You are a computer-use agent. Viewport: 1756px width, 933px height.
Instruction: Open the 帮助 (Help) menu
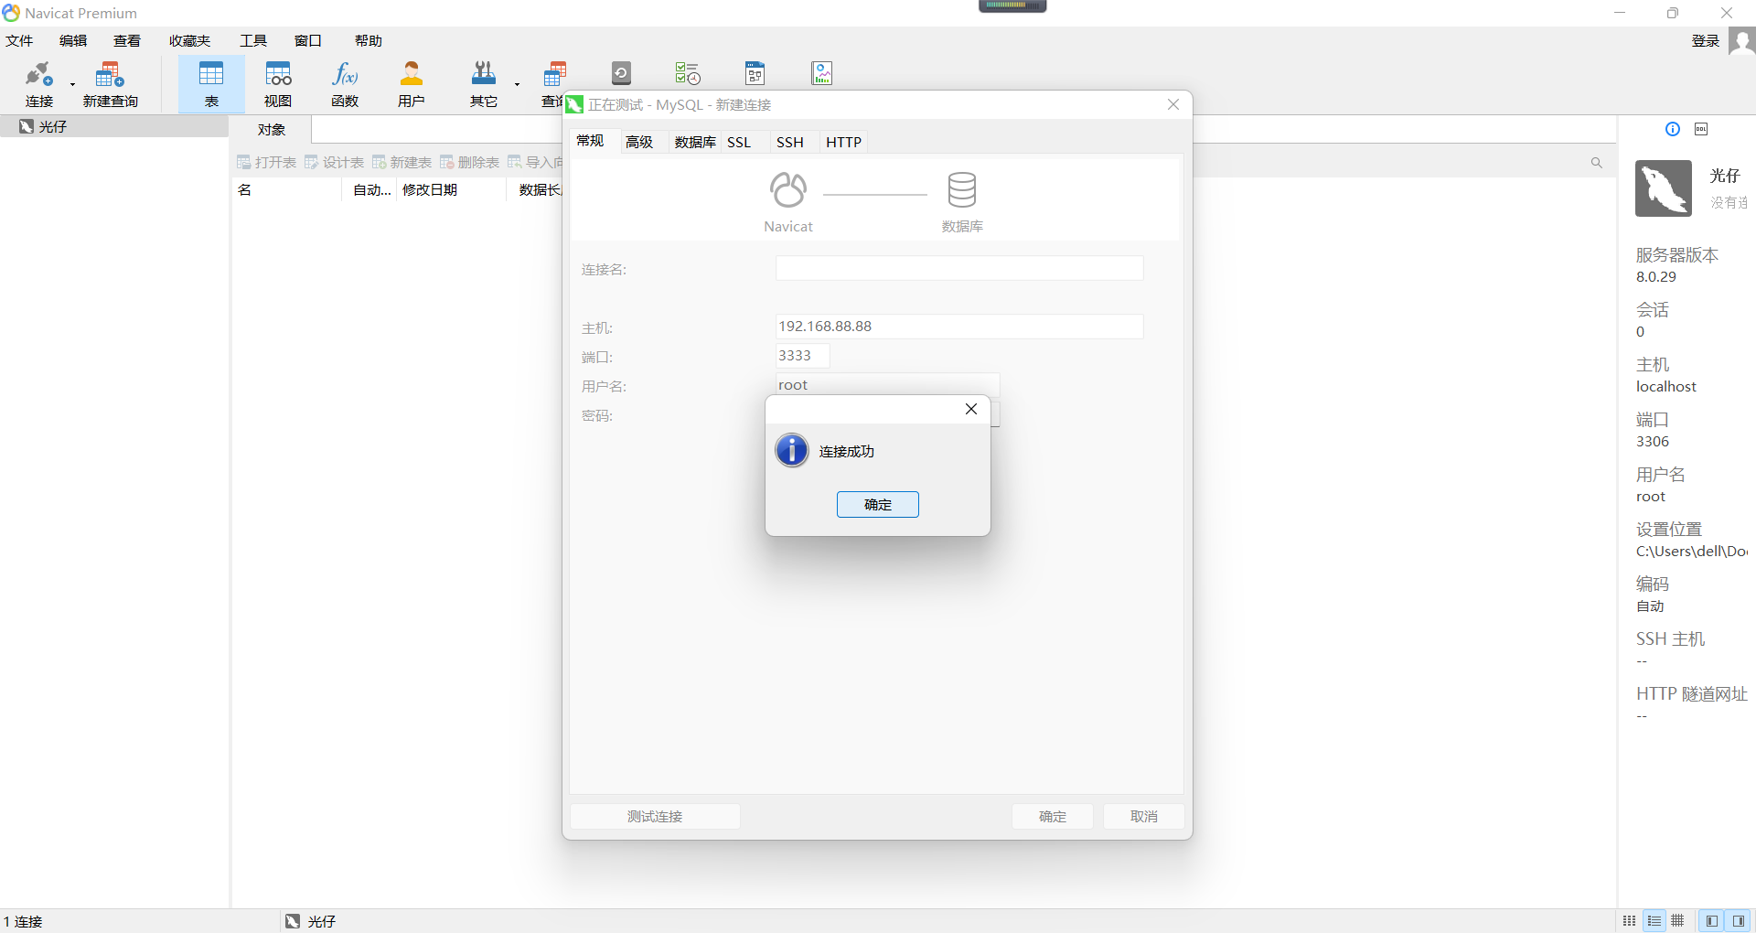coord(369,41)
